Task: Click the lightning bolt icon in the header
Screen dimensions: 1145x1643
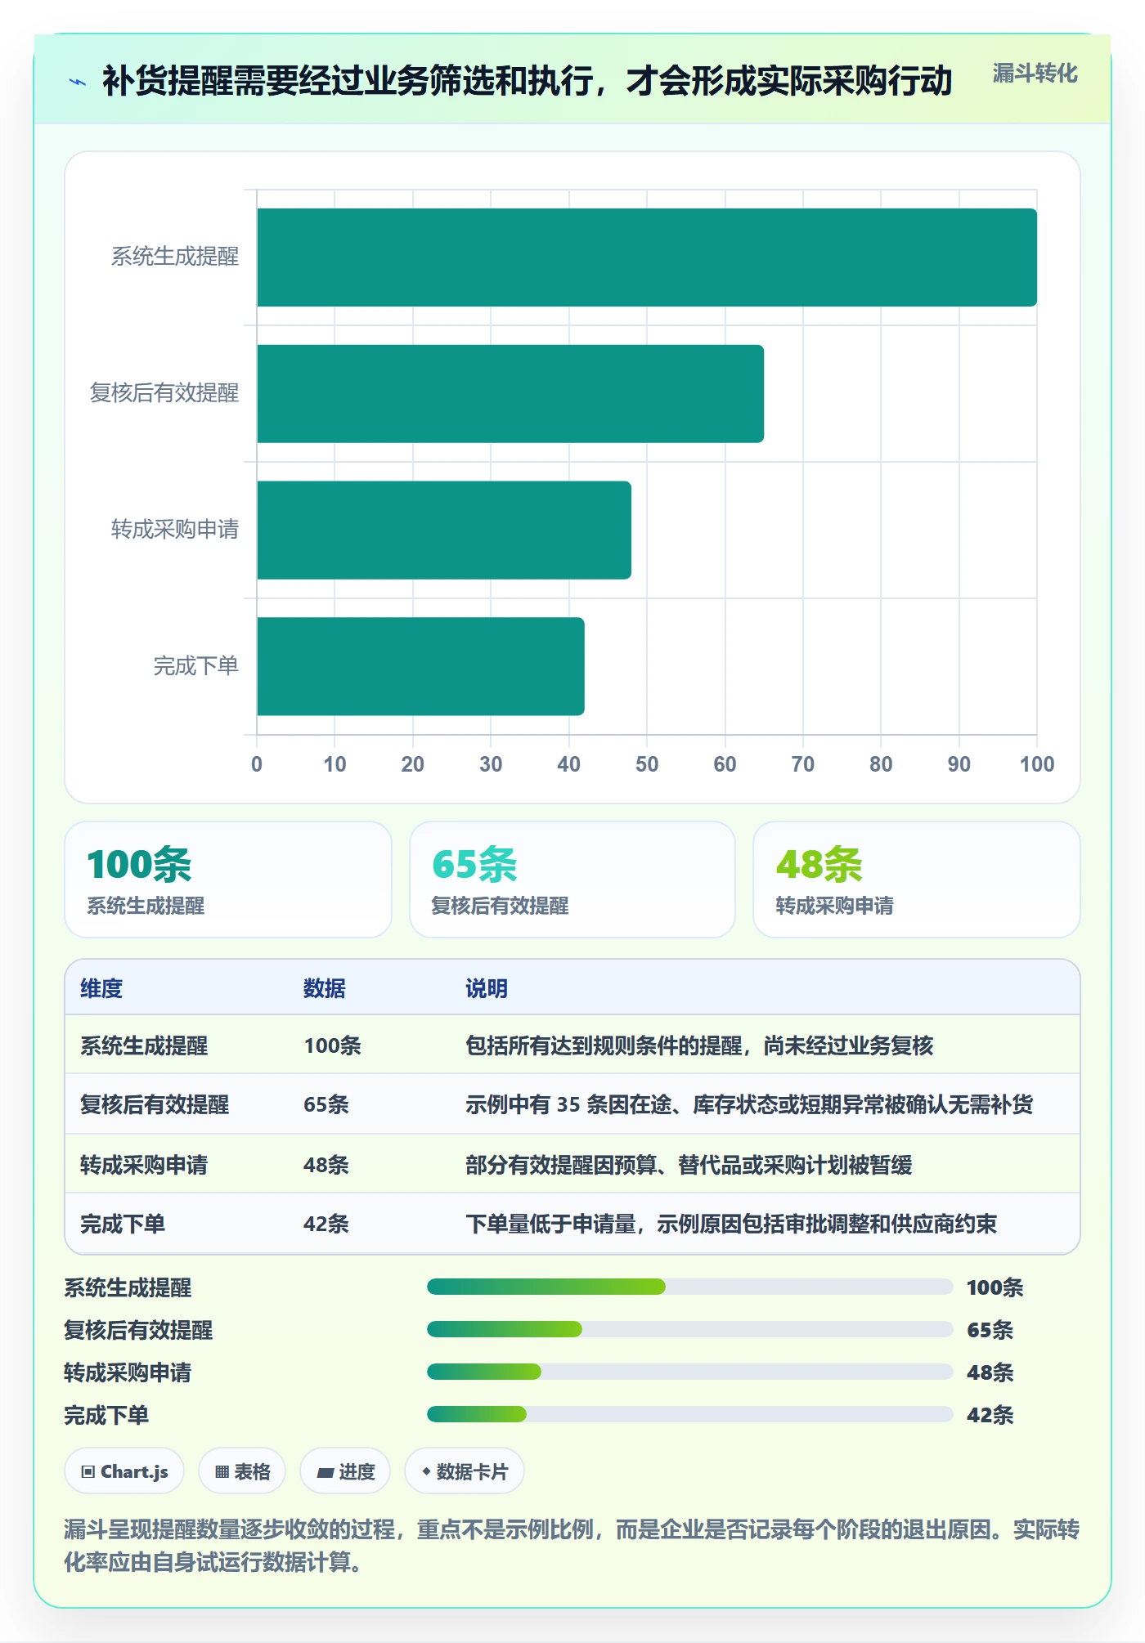Action: (78, 82)
